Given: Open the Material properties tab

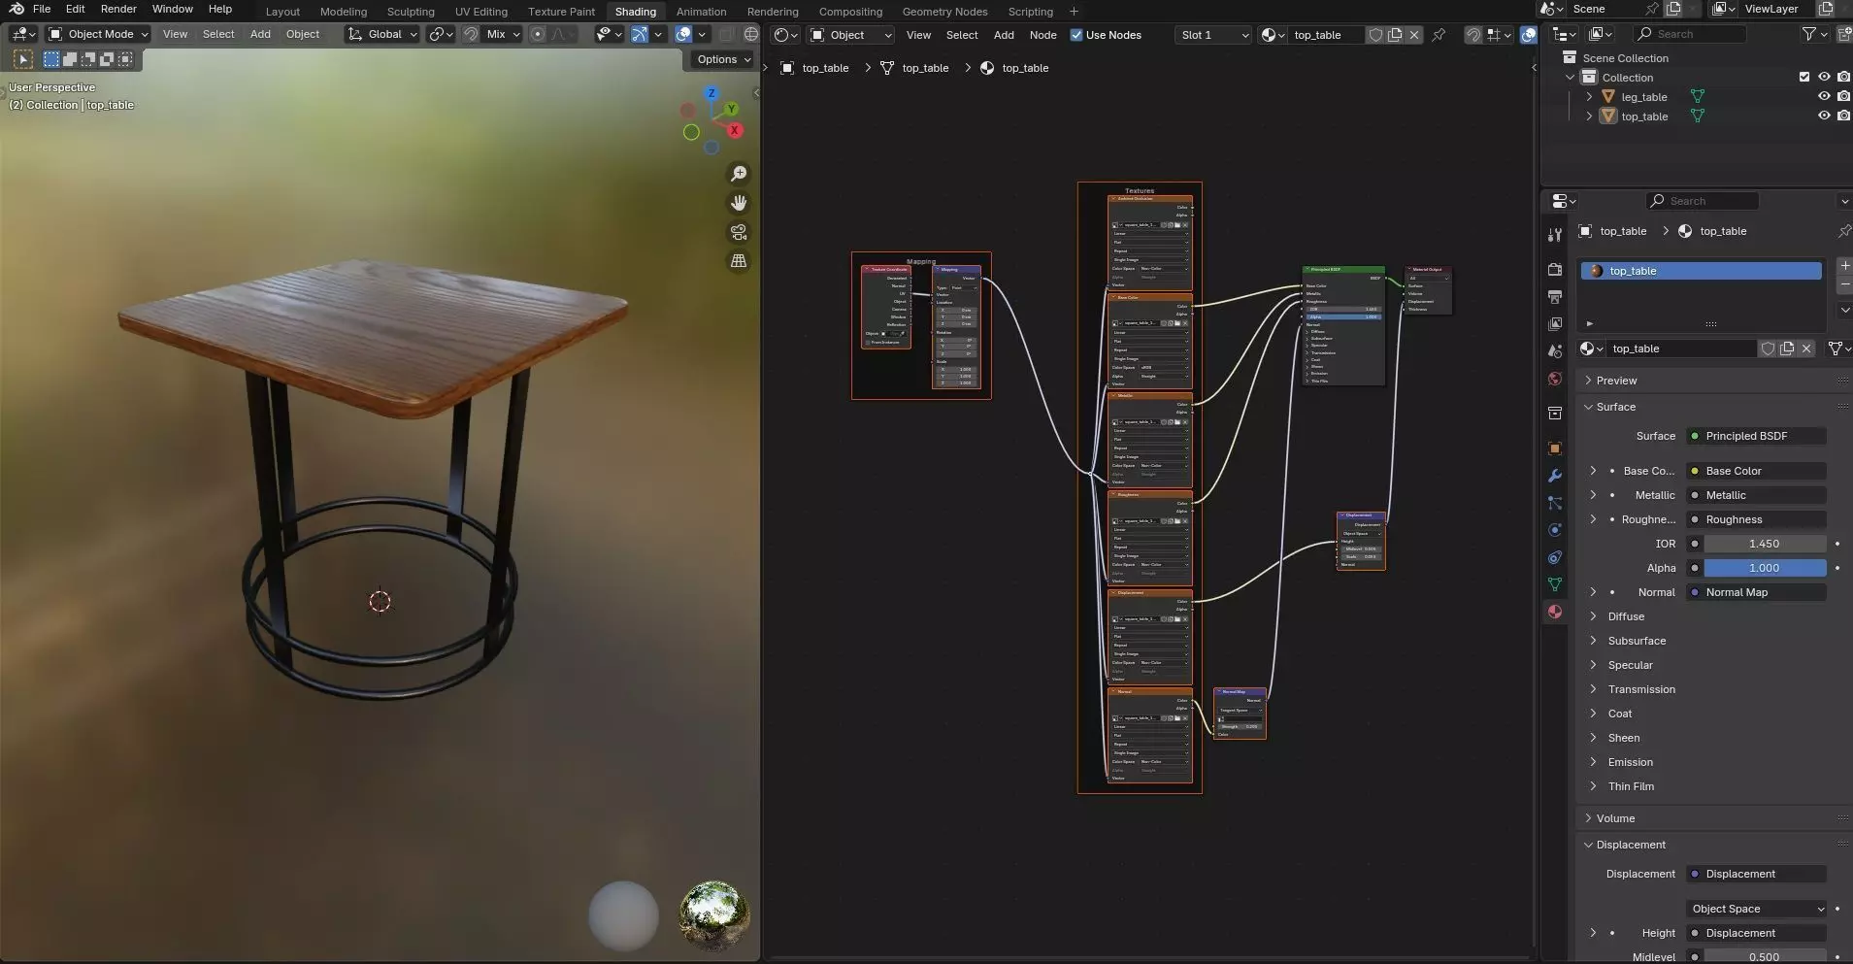Looking at the screenshot, I should click(1555, 612).
